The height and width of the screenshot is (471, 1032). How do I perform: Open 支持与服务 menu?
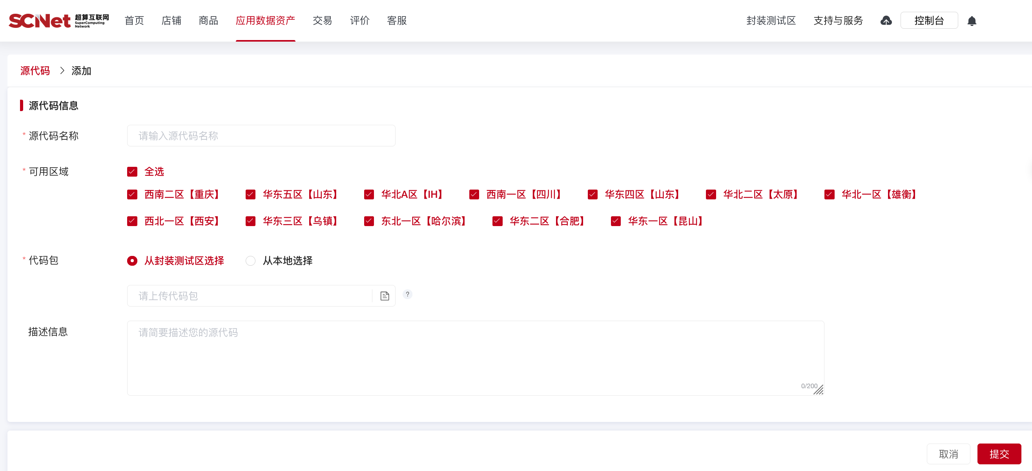(x=838, y=20)
